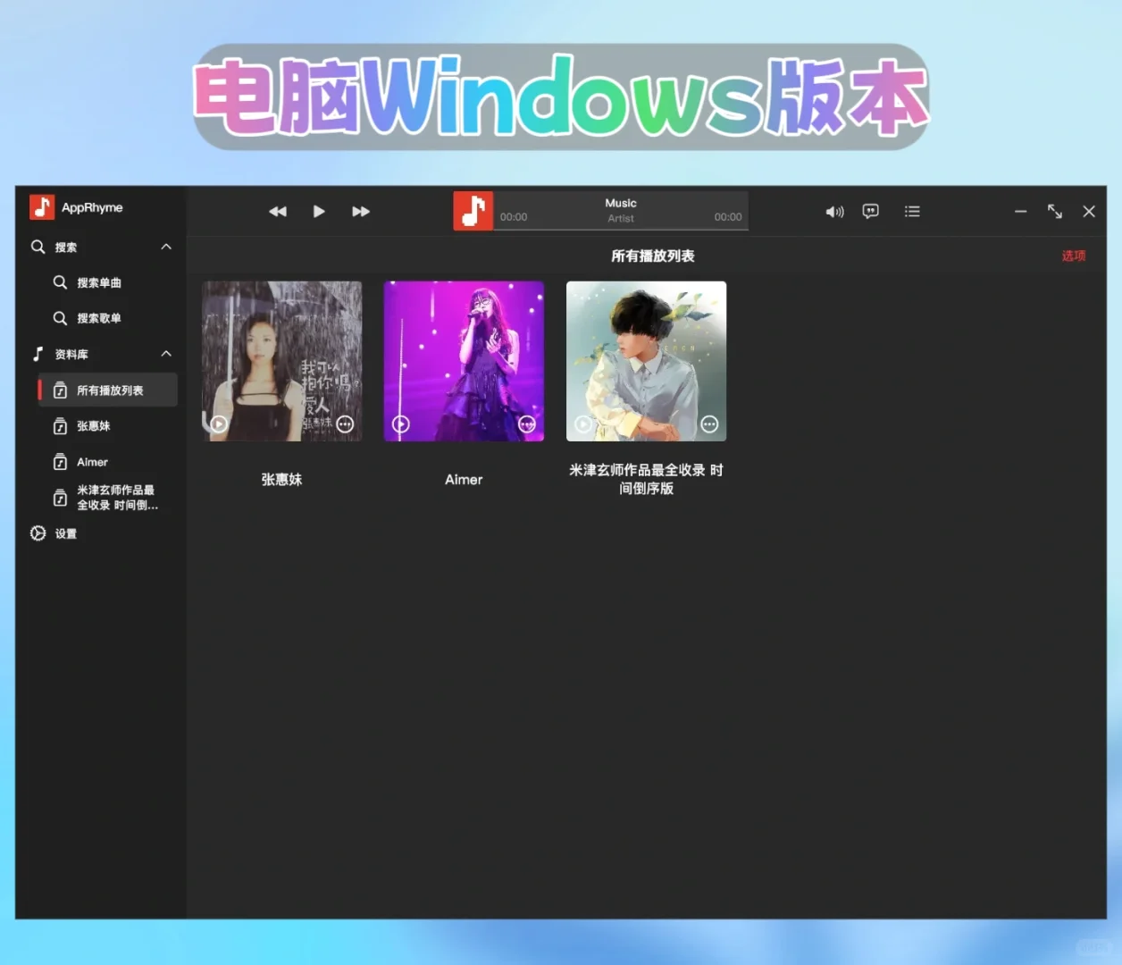The height and width of the screenshot is (965, 1122).
Task: Mute the volume with the speaker icon
Action: click(834, 211)
